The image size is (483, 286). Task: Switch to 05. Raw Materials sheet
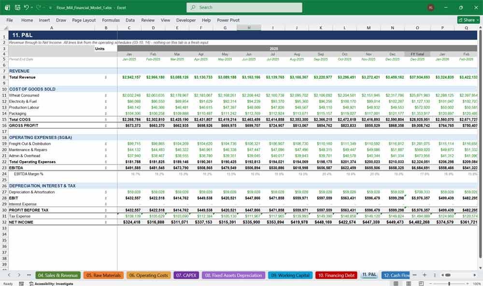pyautogui.click(x=103, y=275)
